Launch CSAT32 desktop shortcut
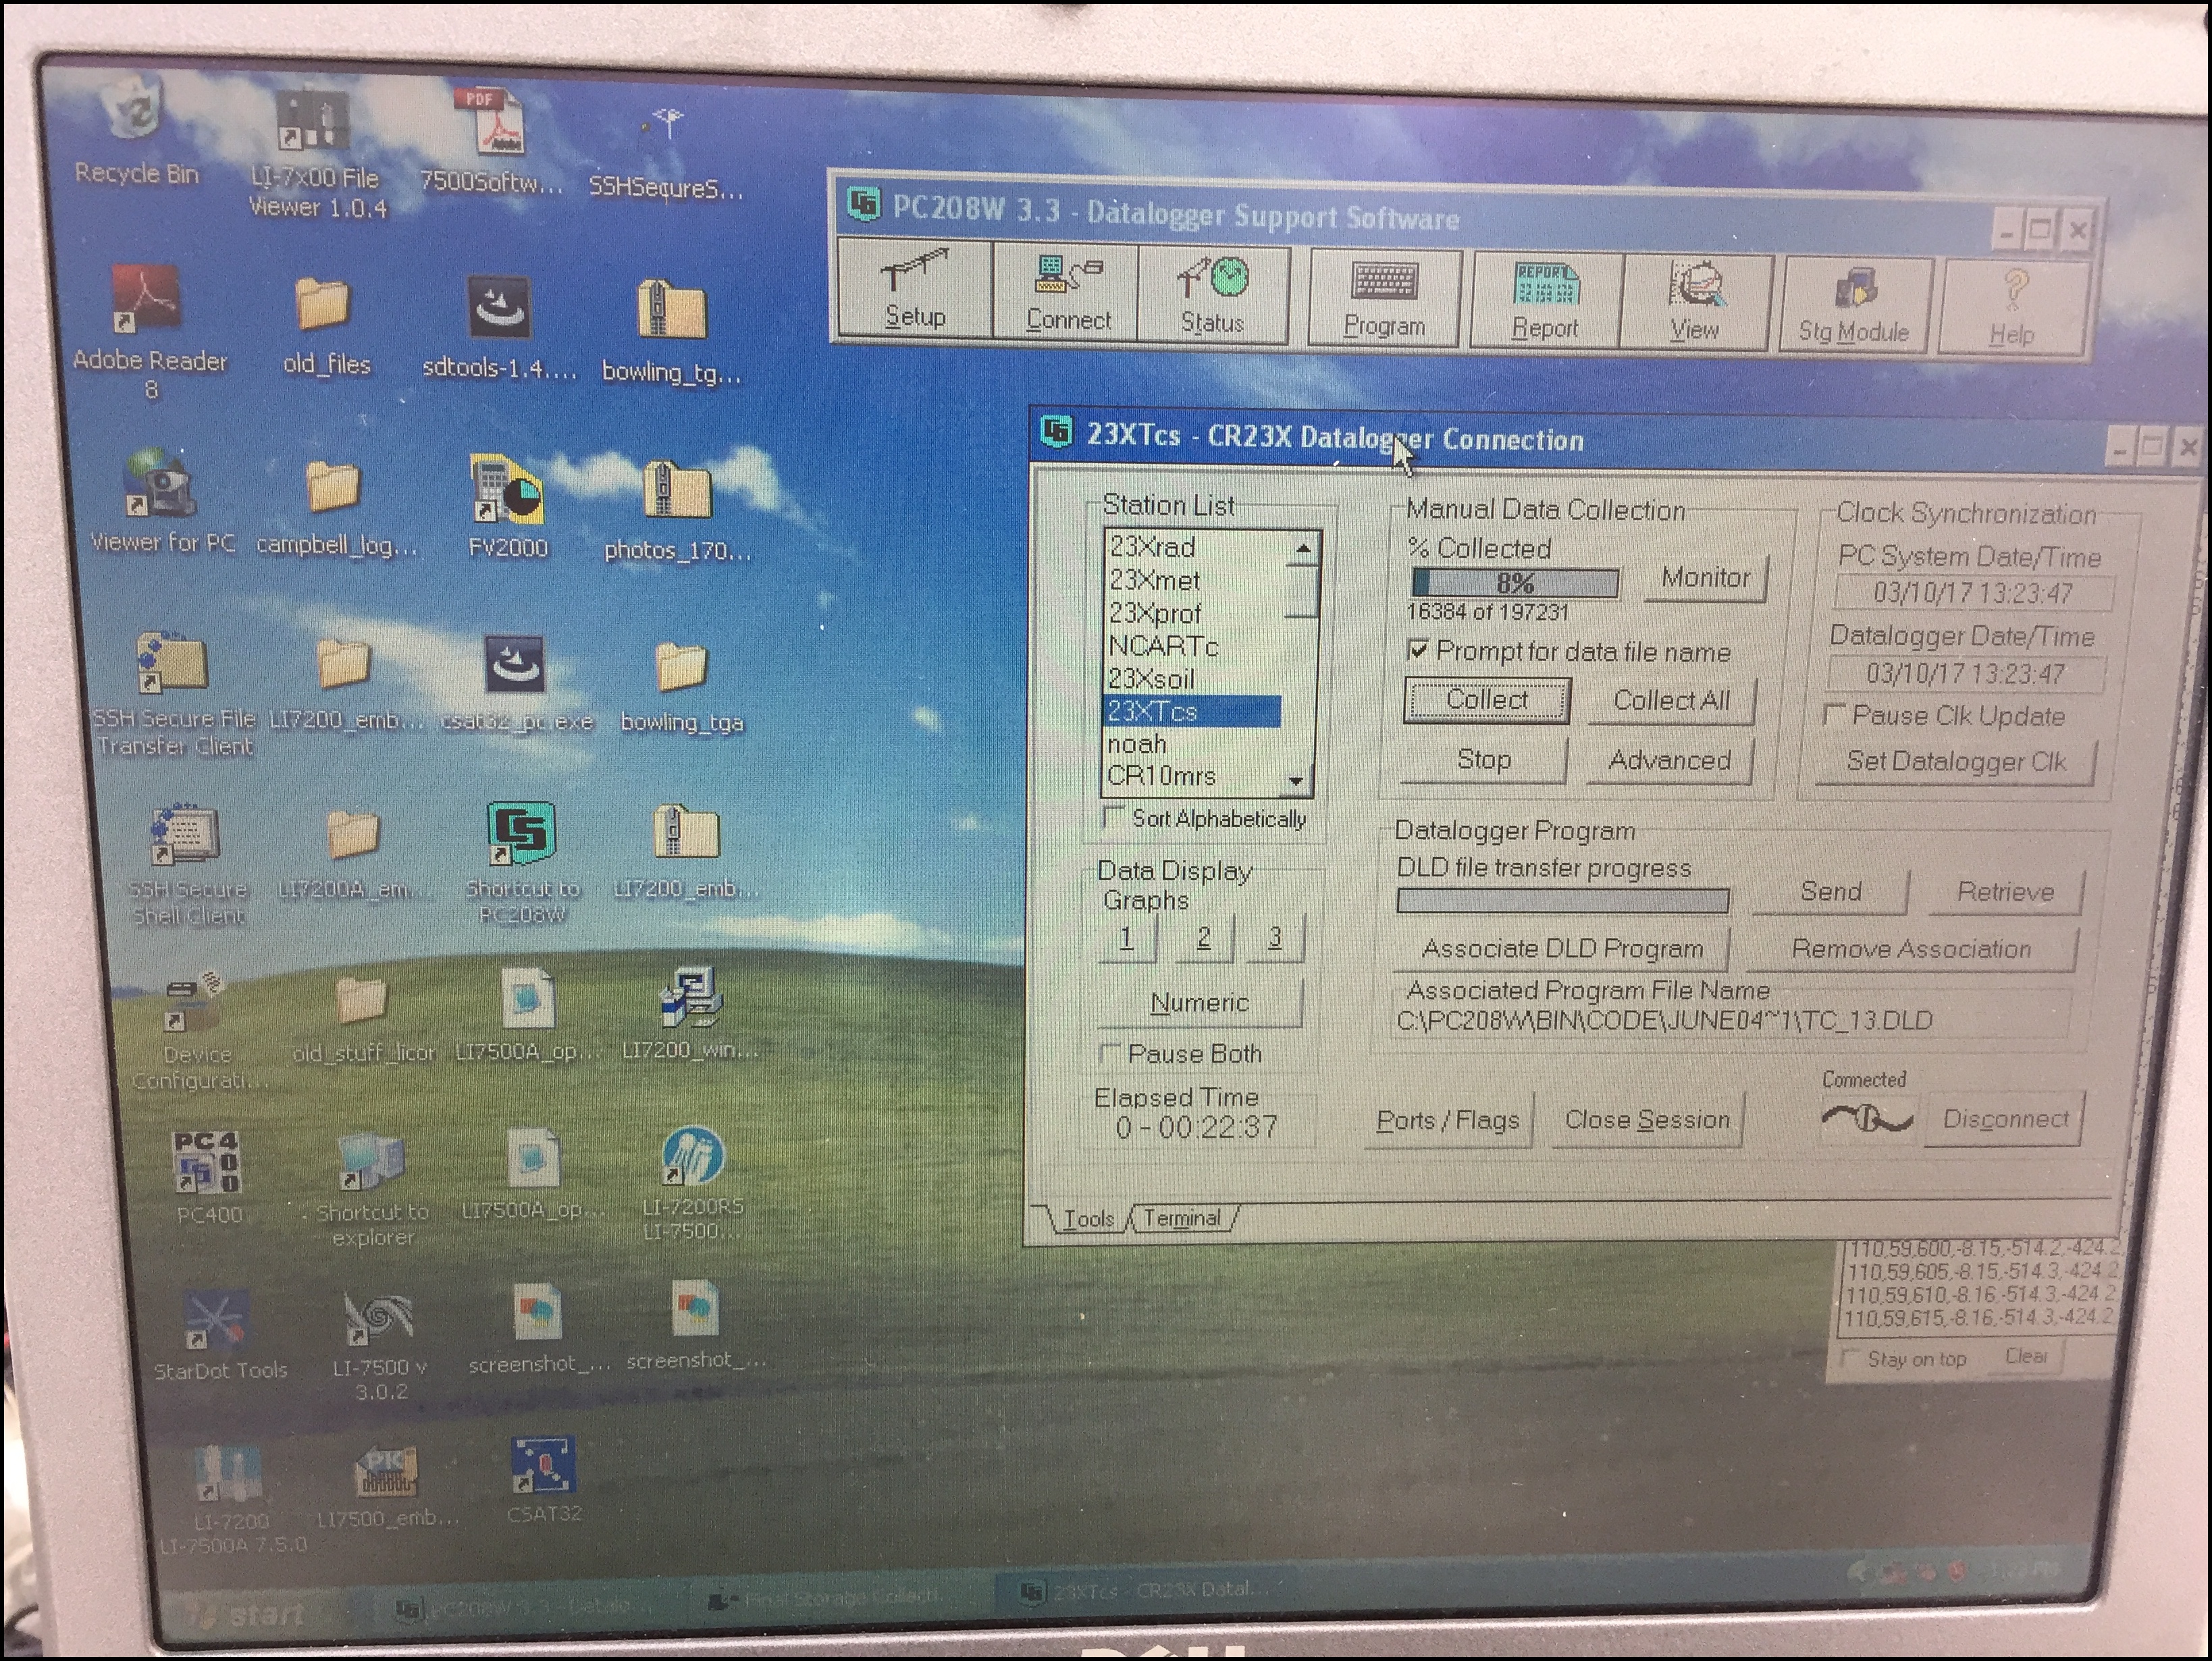 (x=543, y=1480)
